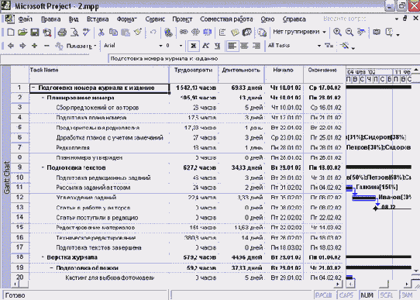
Task: Click the Zoom Out magnifier icon
Action: point(349,32)
